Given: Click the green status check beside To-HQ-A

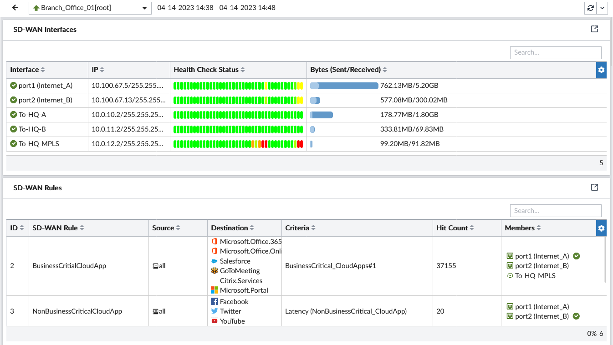Looking at the screenshot, I should (13, 114).
